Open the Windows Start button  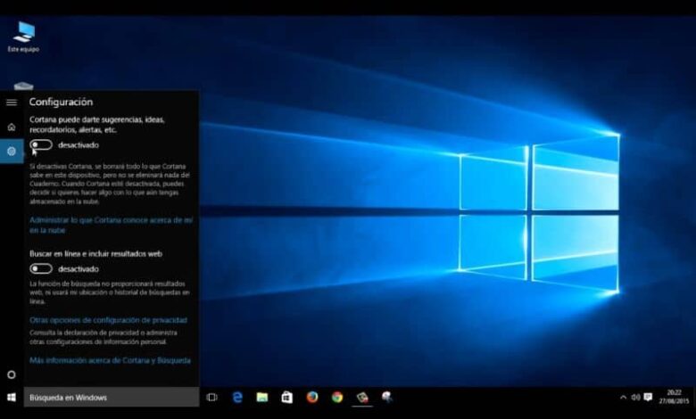coord(12,398)
